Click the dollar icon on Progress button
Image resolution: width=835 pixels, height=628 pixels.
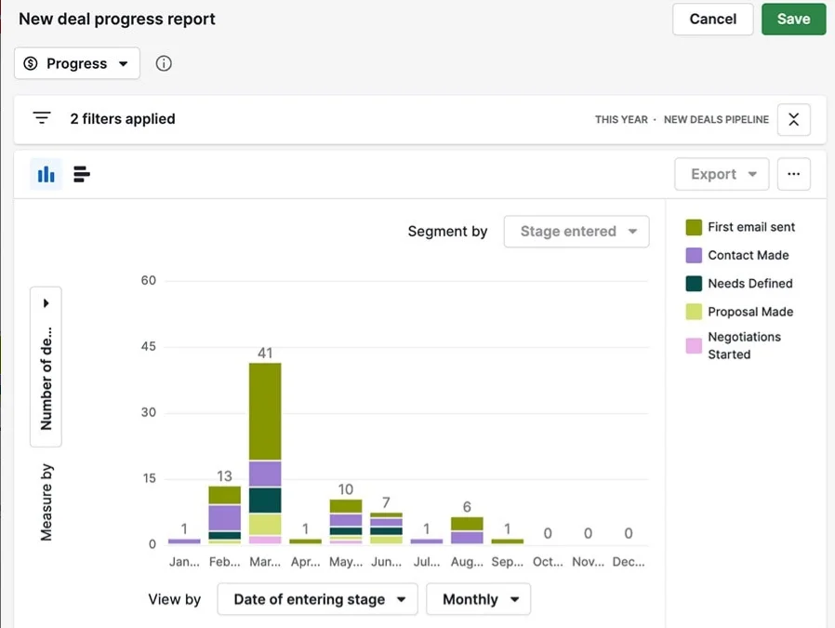31,63
